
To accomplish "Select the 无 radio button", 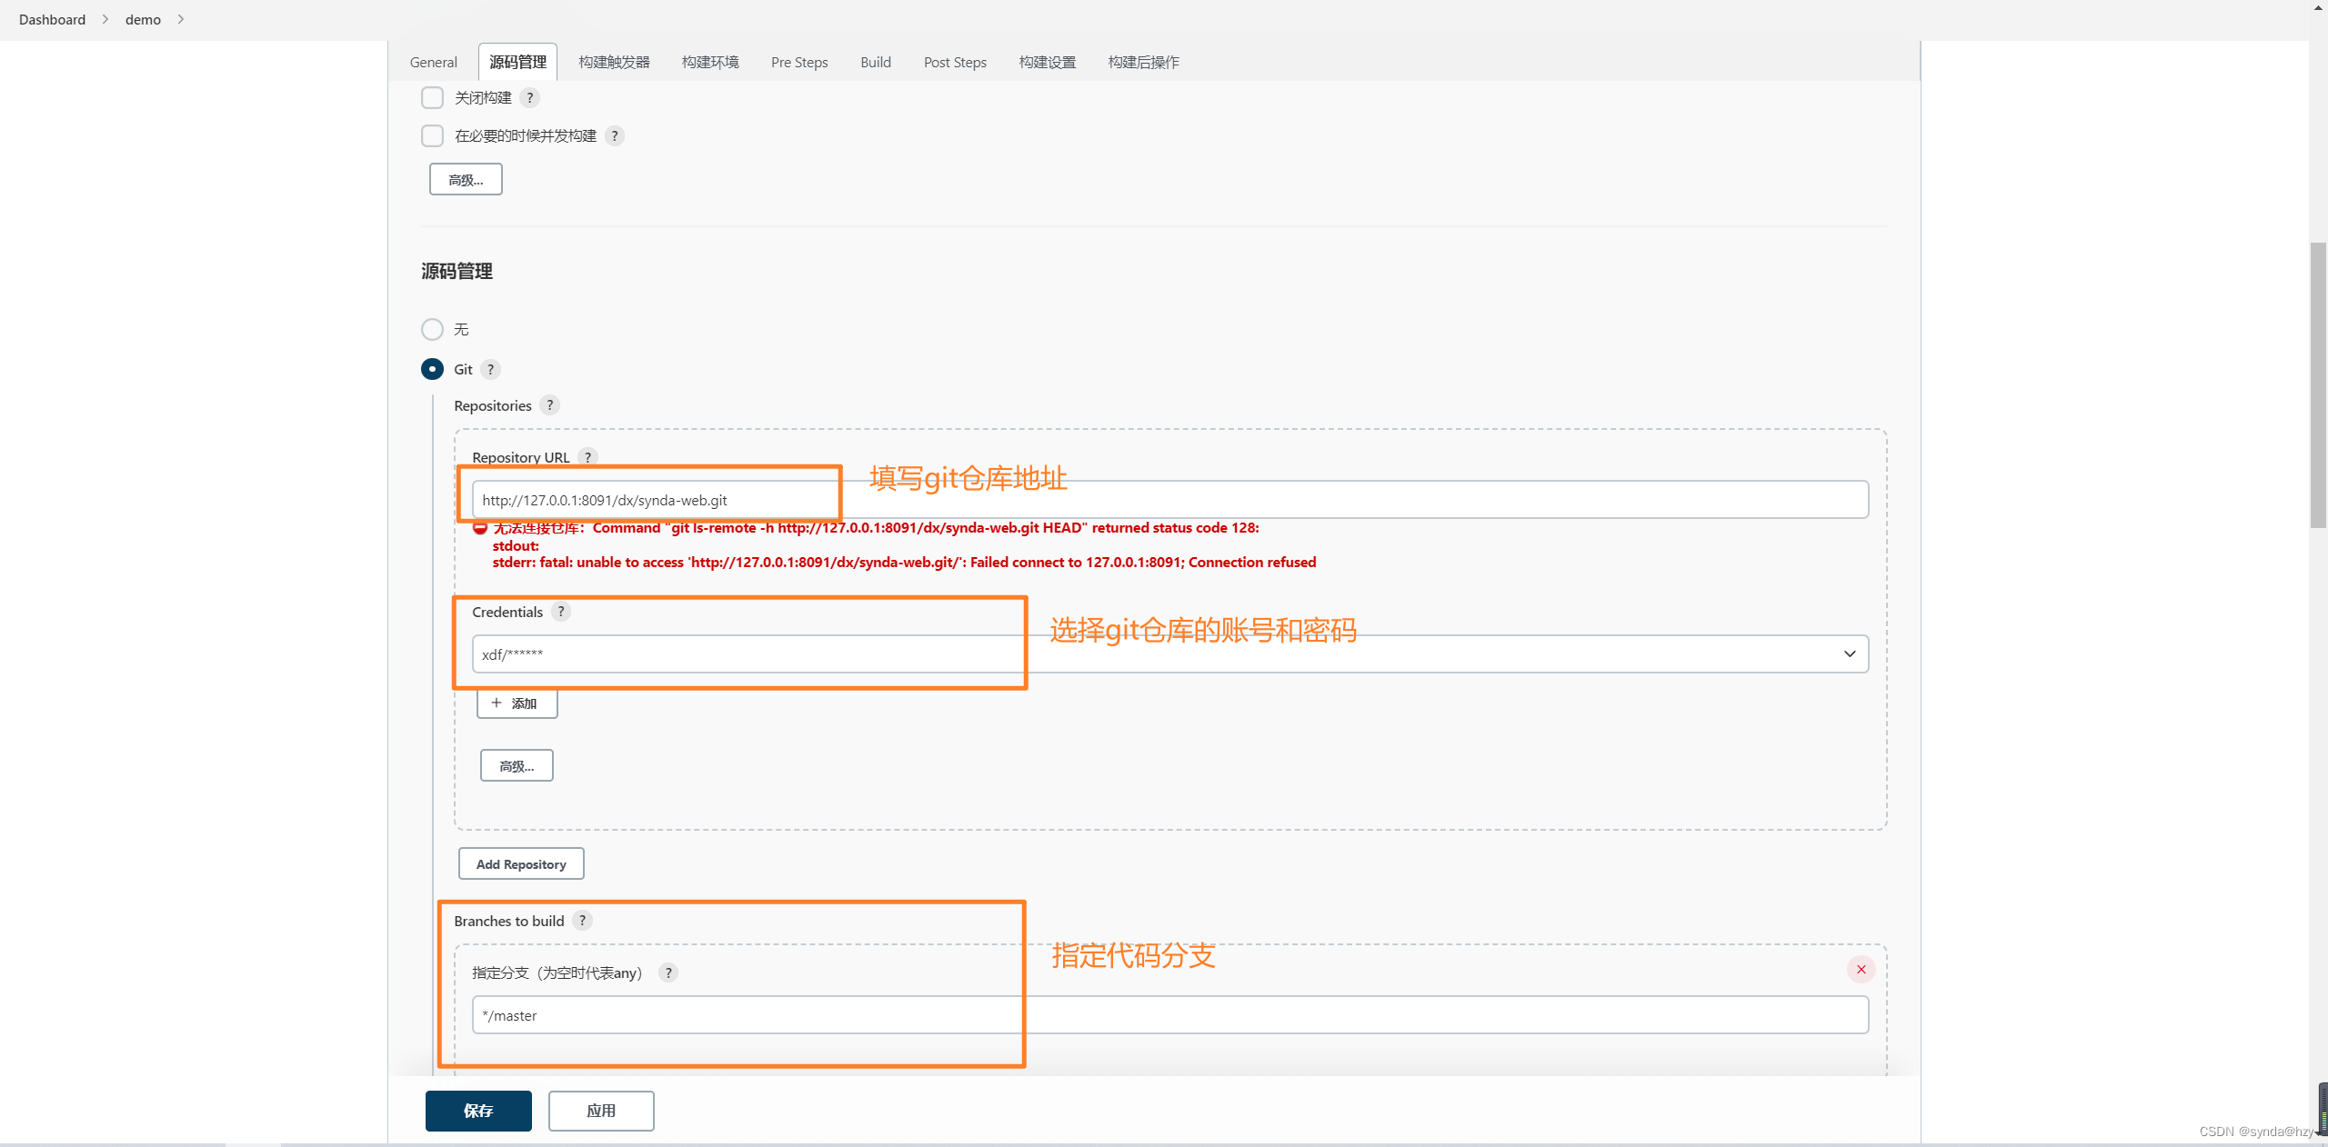I will [x=432, y=328].
